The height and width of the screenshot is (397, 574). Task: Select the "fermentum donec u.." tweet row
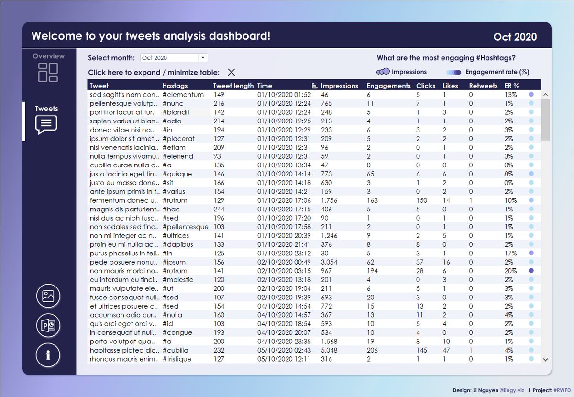[315, 200]
